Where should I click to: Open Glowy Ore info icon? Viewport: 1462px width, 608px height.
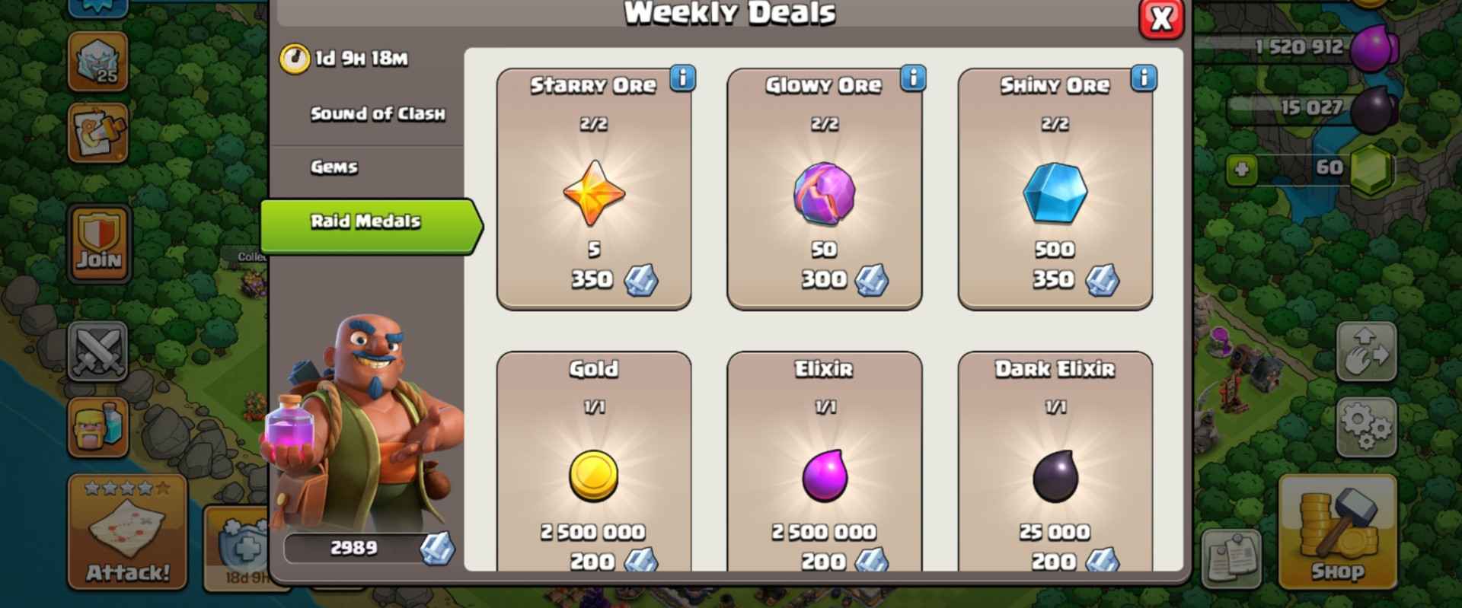(913, 78)
